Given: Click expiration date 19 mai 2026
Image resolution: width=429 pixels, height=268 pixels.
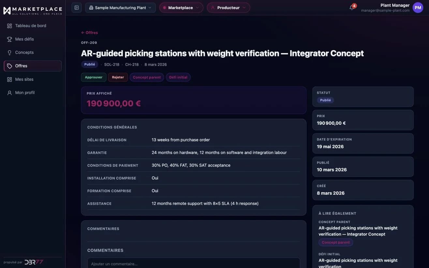Looking at the screenshot, I should point(330,146).
